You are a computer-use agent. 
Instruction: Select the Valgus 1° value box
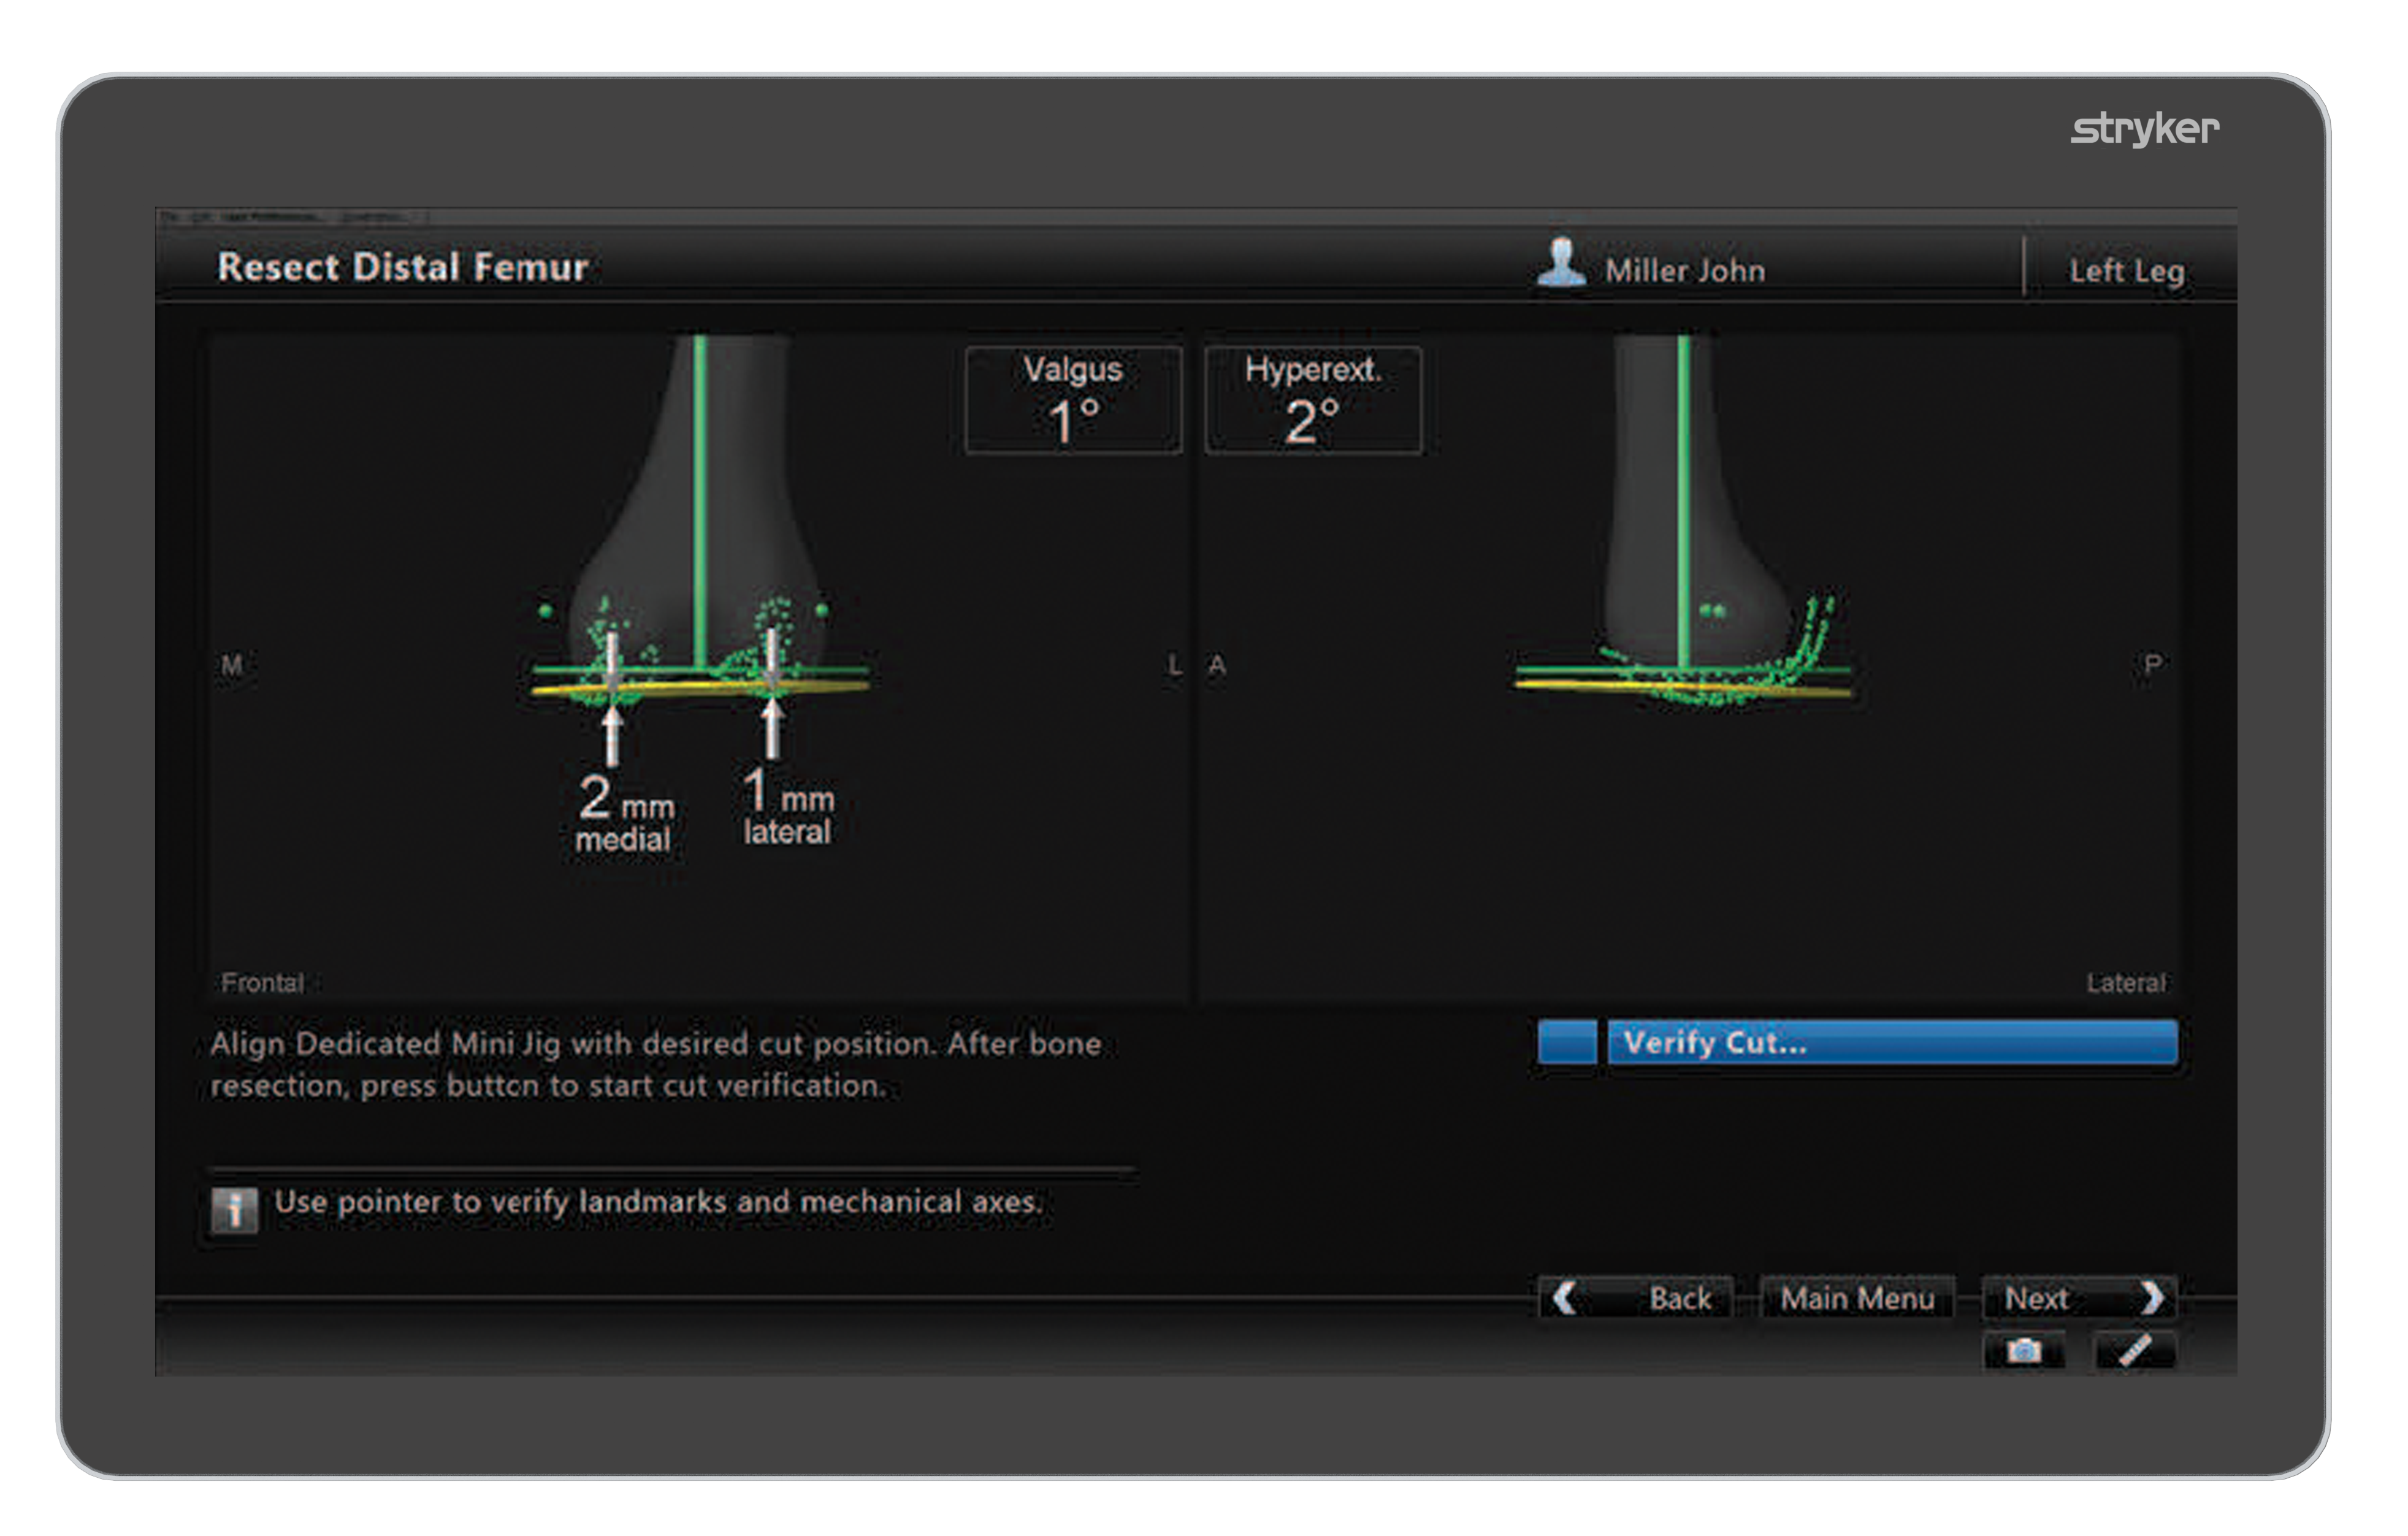coord(1073,400)
